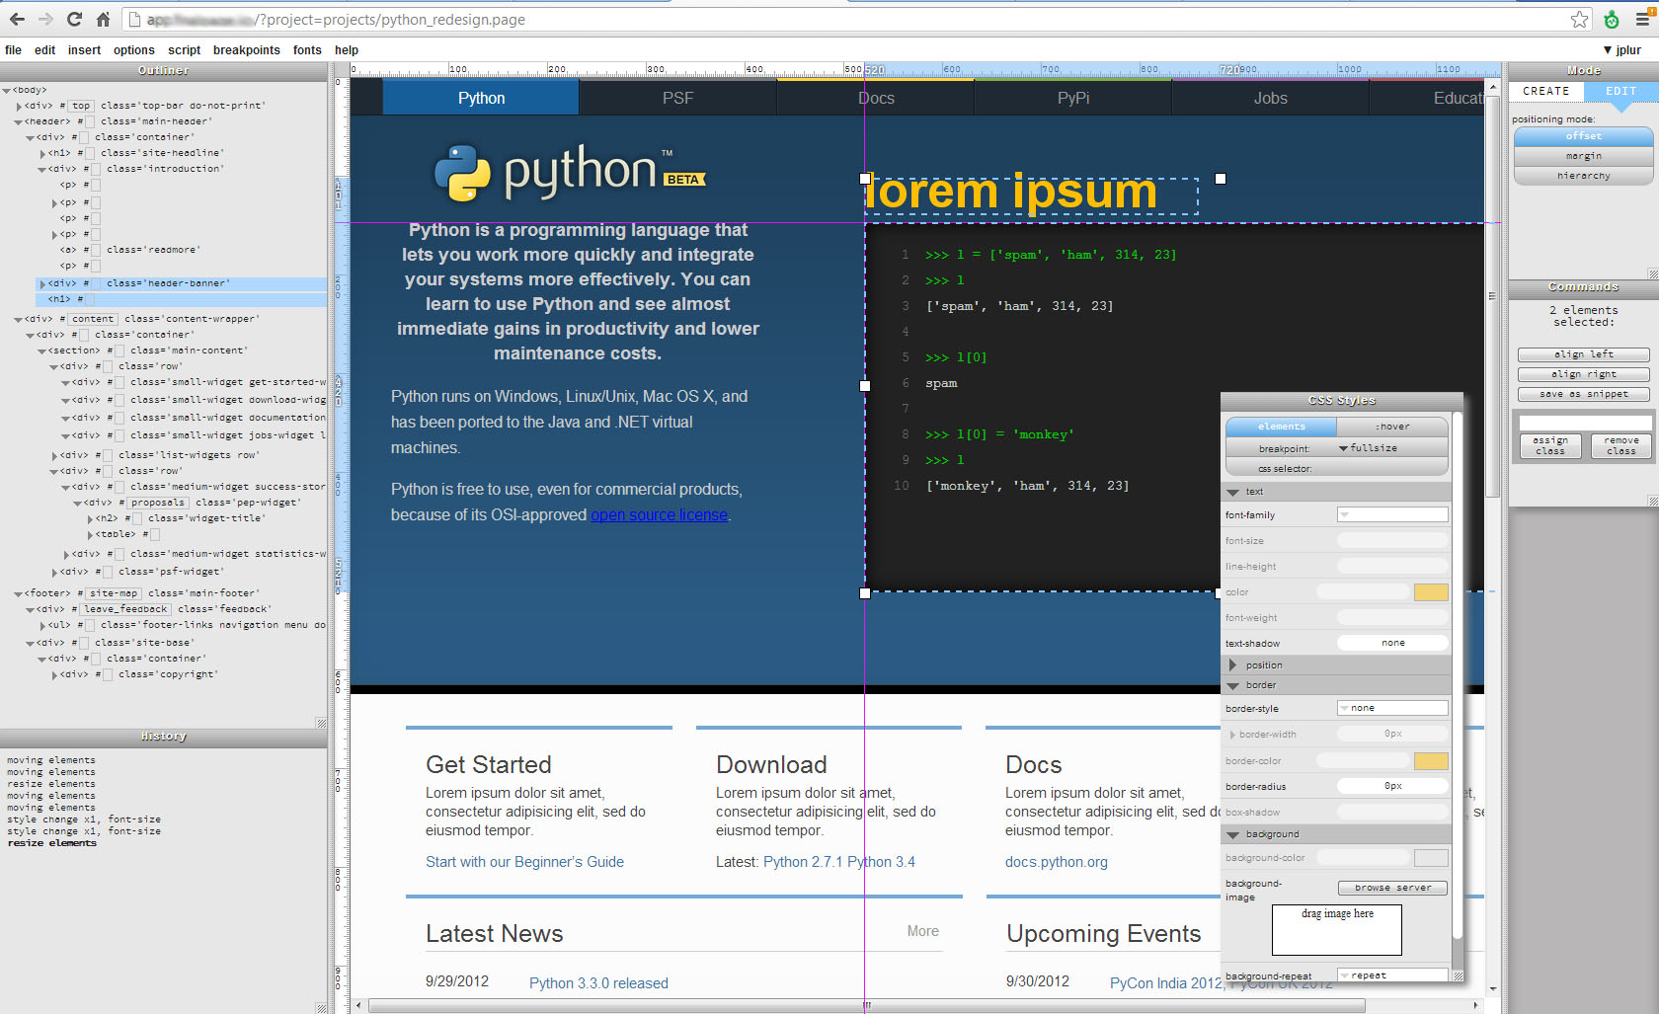The width and height of the screenshot is (1659, 1014).
Task: Open the background-color swatch
Action: coord(1431,858)
